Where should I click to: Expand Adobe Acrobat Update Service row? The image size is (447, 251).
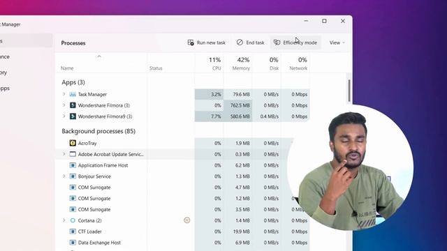[x=64, y=154]
